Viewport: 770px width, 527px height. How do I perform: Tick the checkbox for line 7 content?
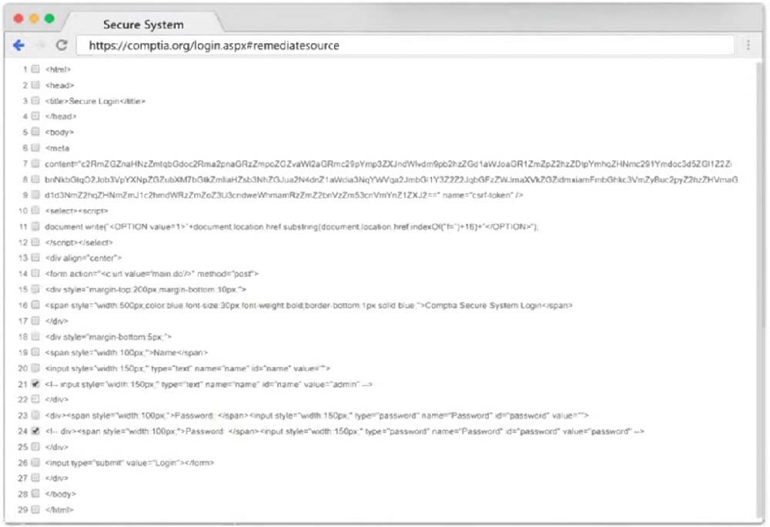[x=35, y=163]
